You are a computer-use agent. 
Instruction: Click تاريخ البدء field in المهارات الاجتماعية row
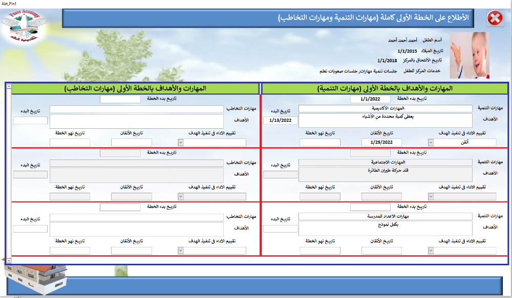point(280,174)
